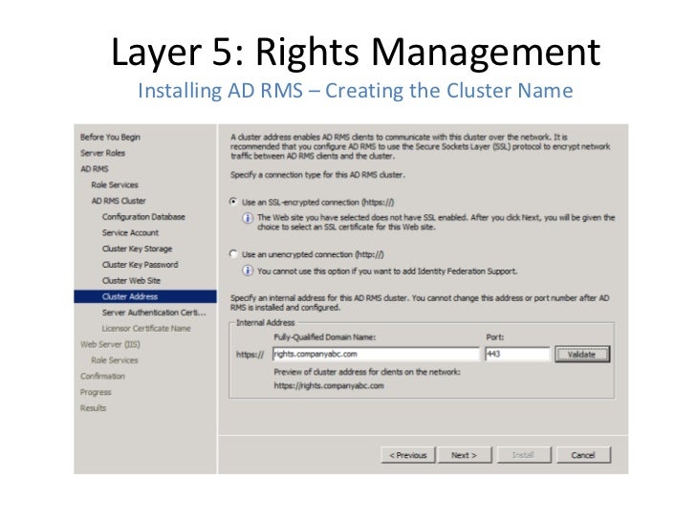The width and height of the screenshot is (696, 522).
Task: Select Use an unencrypted connection option
Action: (x=233, y=254)
